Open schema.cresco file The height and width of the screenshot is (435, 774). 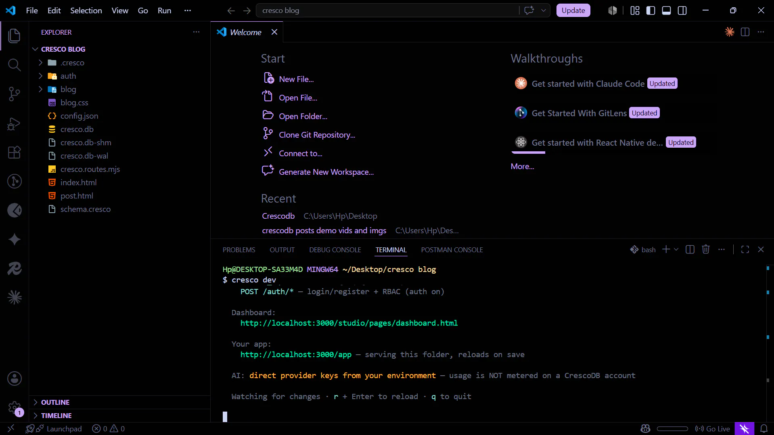click(85, 209)
